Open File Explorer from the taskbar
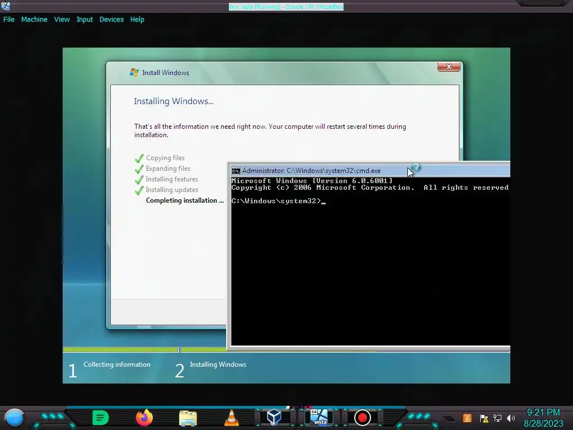This screenshot has height=430, width=573. coord(188,418)
